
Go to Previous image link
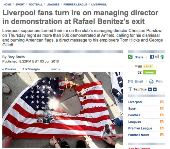tap(9, 69)
